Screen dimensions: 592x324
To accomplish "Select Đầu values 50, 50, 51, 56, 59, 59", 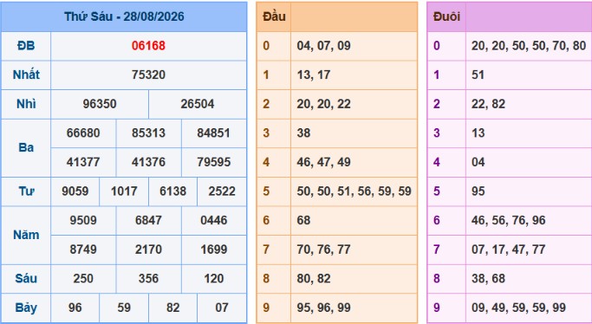I will [x=354, y=191].
